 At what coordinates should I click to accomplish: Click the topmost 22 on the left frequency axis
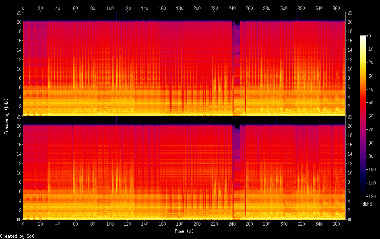coord(18,13)
